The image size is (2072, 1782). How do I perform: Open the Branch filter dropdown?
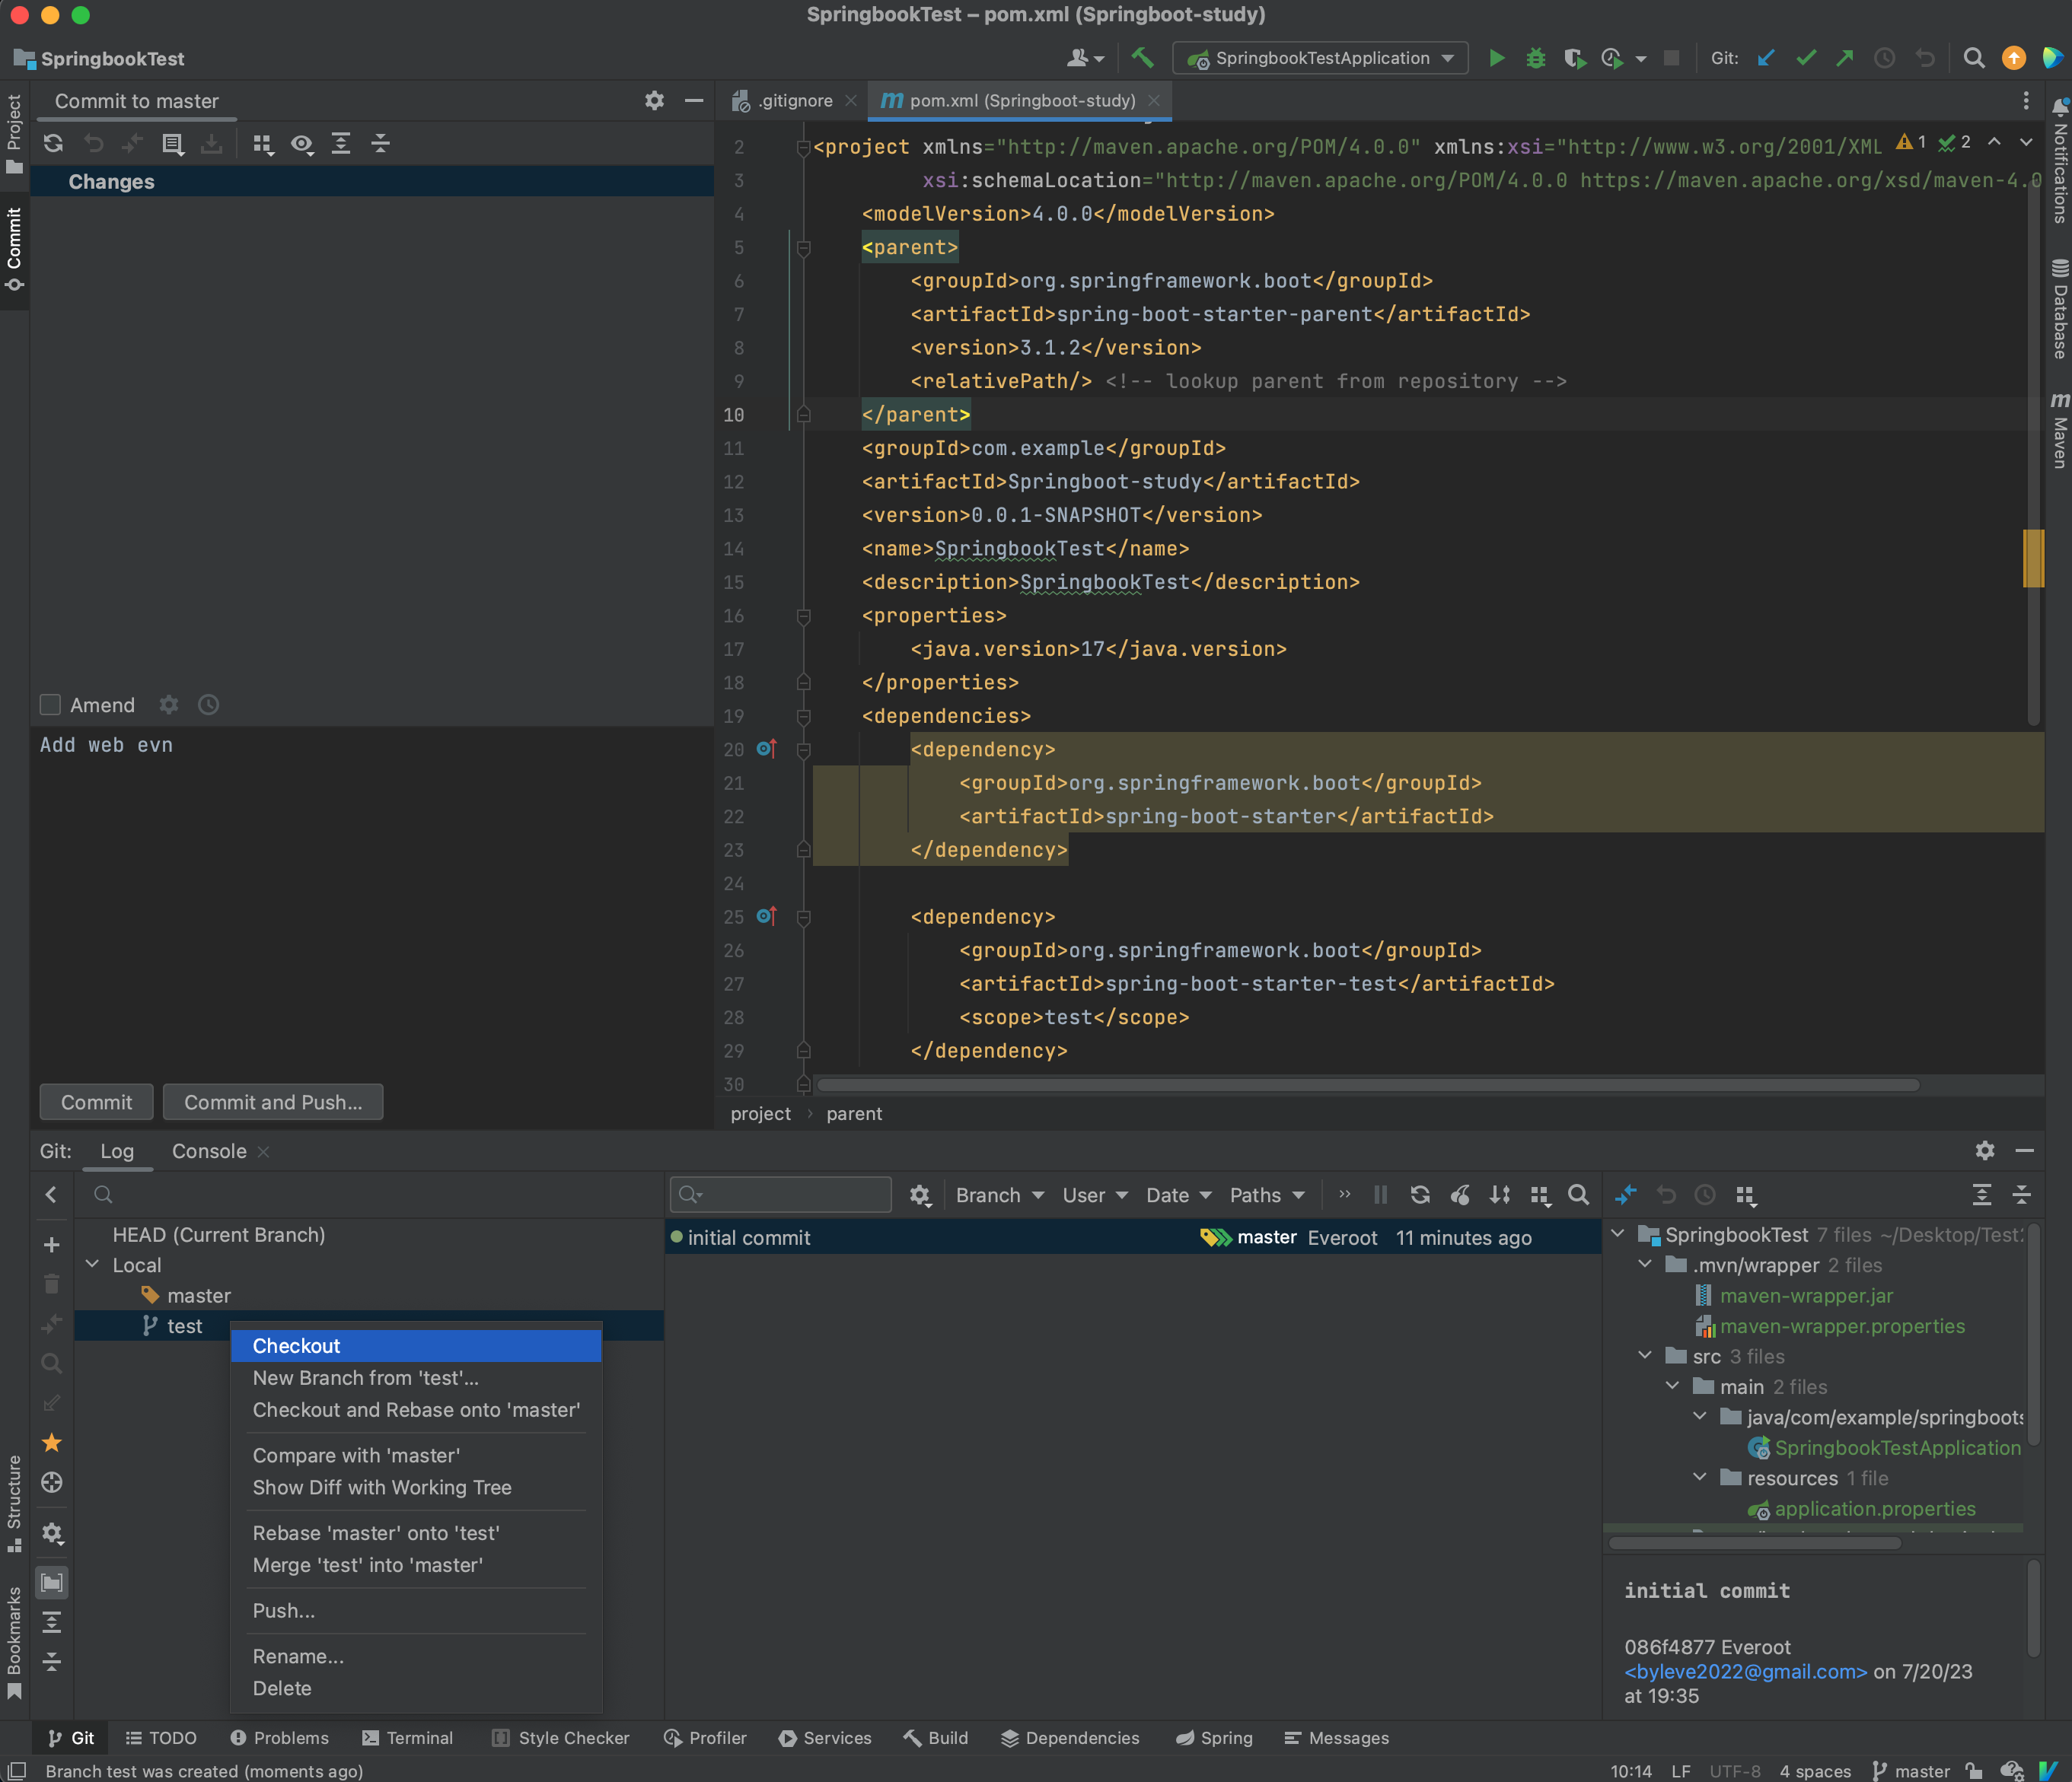999,1195
